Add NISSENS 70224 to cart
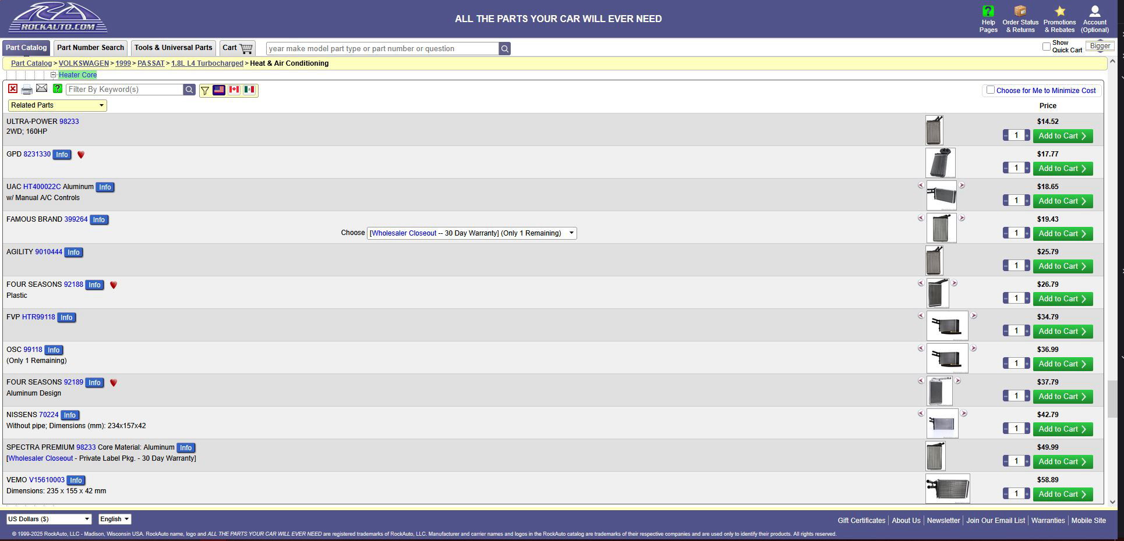1124x541 pixels. (1063, 429)
